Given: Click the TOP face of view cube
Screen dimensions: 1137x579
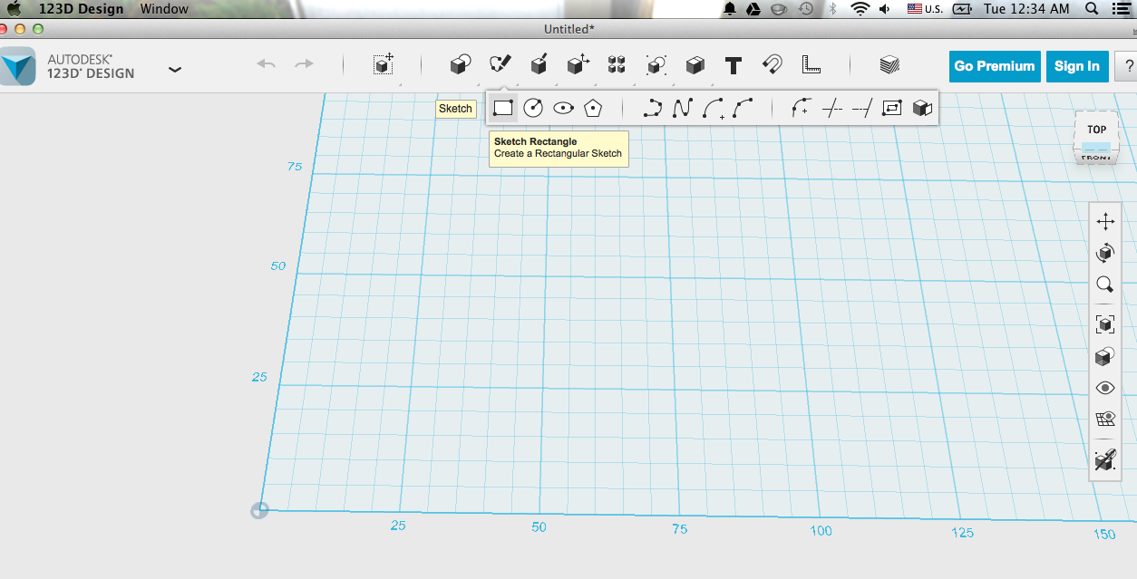Looking at the screenshot, I should coord(1096,129).
